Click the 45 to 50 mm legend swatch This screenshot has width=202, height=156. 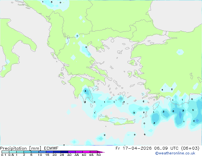click(94, 152)
